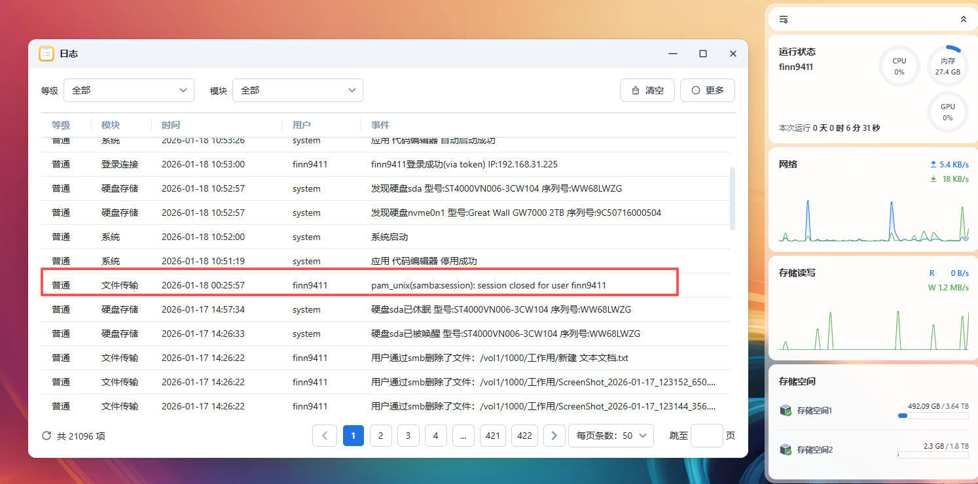
Task: Click the network upload speed arrow icon
Action: [932, 165]
